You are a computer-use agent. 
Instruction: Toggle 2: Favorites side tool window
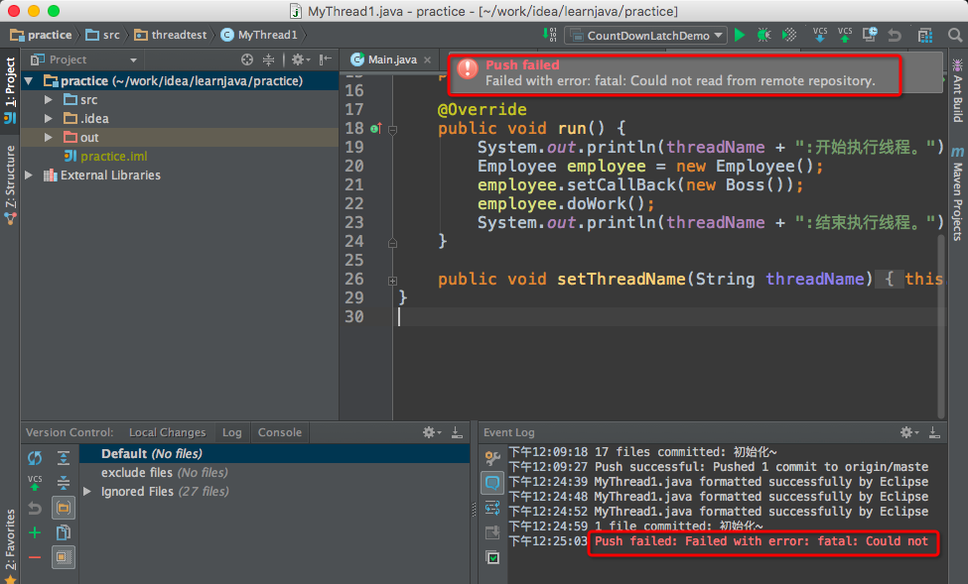pyautogui.click(x=10, y=545)
